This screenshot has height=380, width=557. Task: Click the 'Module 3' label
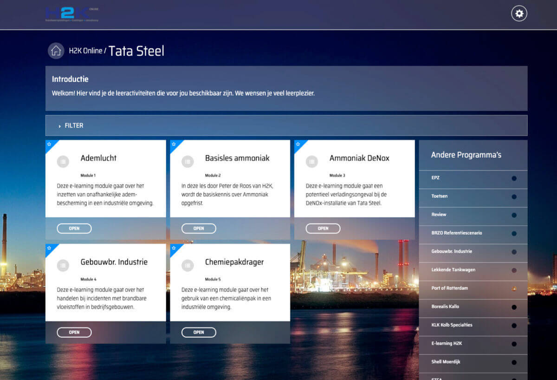337,176
